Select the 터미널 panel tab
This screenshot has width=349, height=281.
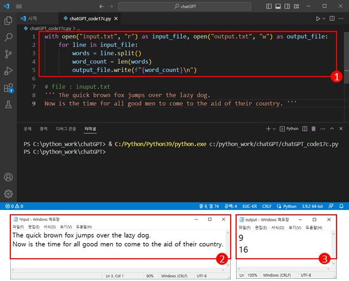90,129
